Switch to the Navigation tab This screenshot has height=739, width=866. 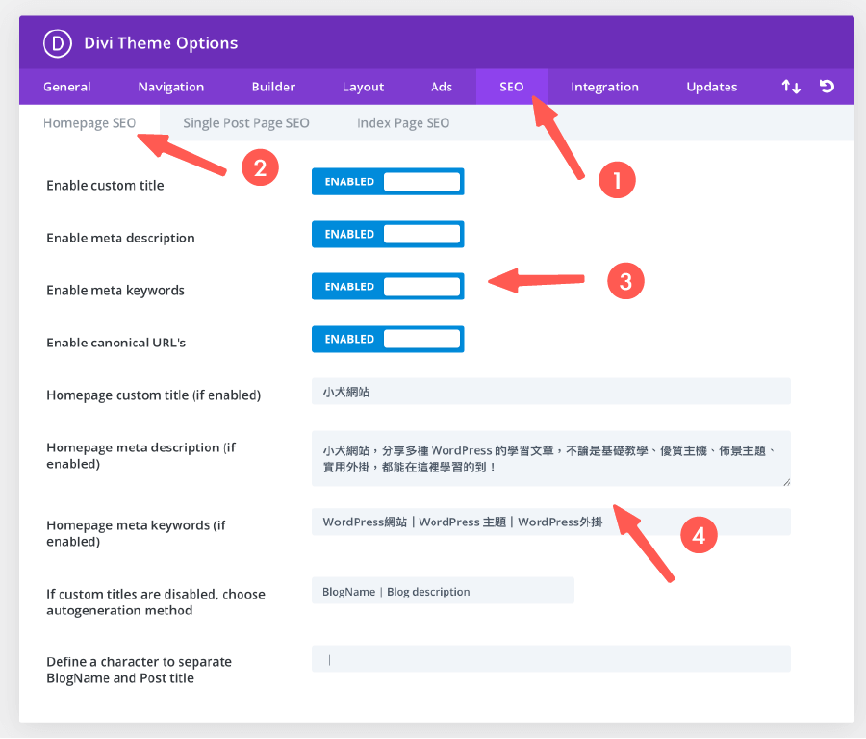(x=170, y=87)
